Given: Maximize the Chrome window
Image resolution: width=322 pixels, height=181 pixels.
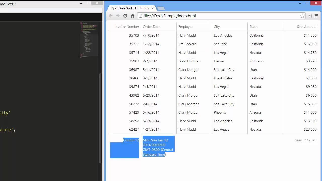Looking at the screenshot, I should pos(307,3).
